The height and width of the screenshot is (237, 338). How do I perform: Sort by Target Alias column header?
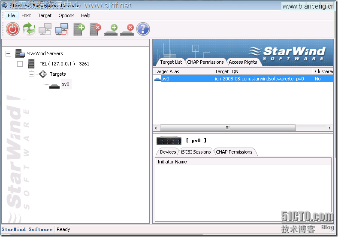point(183,71)
